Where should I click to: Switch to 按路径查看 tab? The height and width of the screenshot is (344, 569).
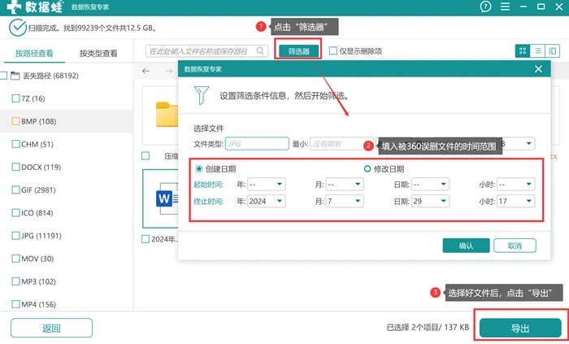[34, 54]
